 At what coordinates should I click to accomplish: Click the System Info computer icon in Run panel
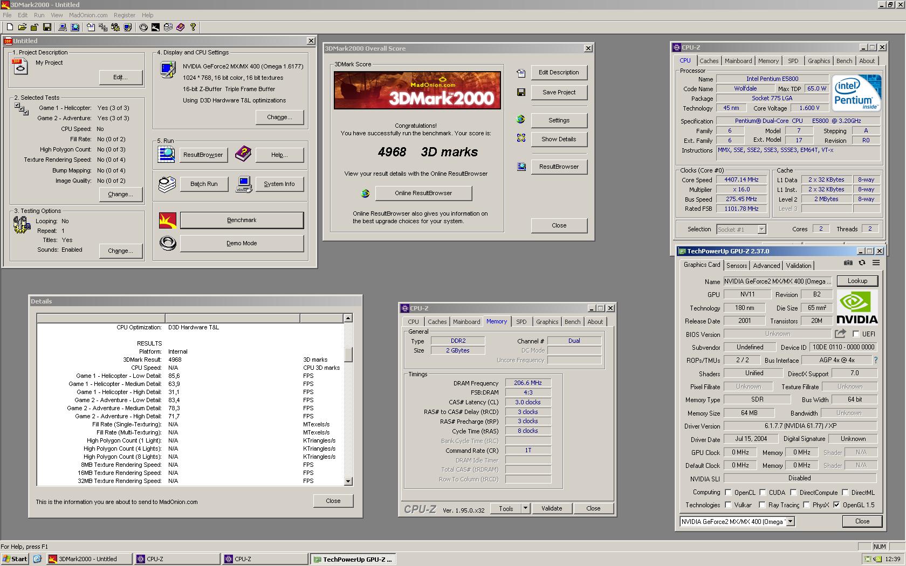coord(244,184)
